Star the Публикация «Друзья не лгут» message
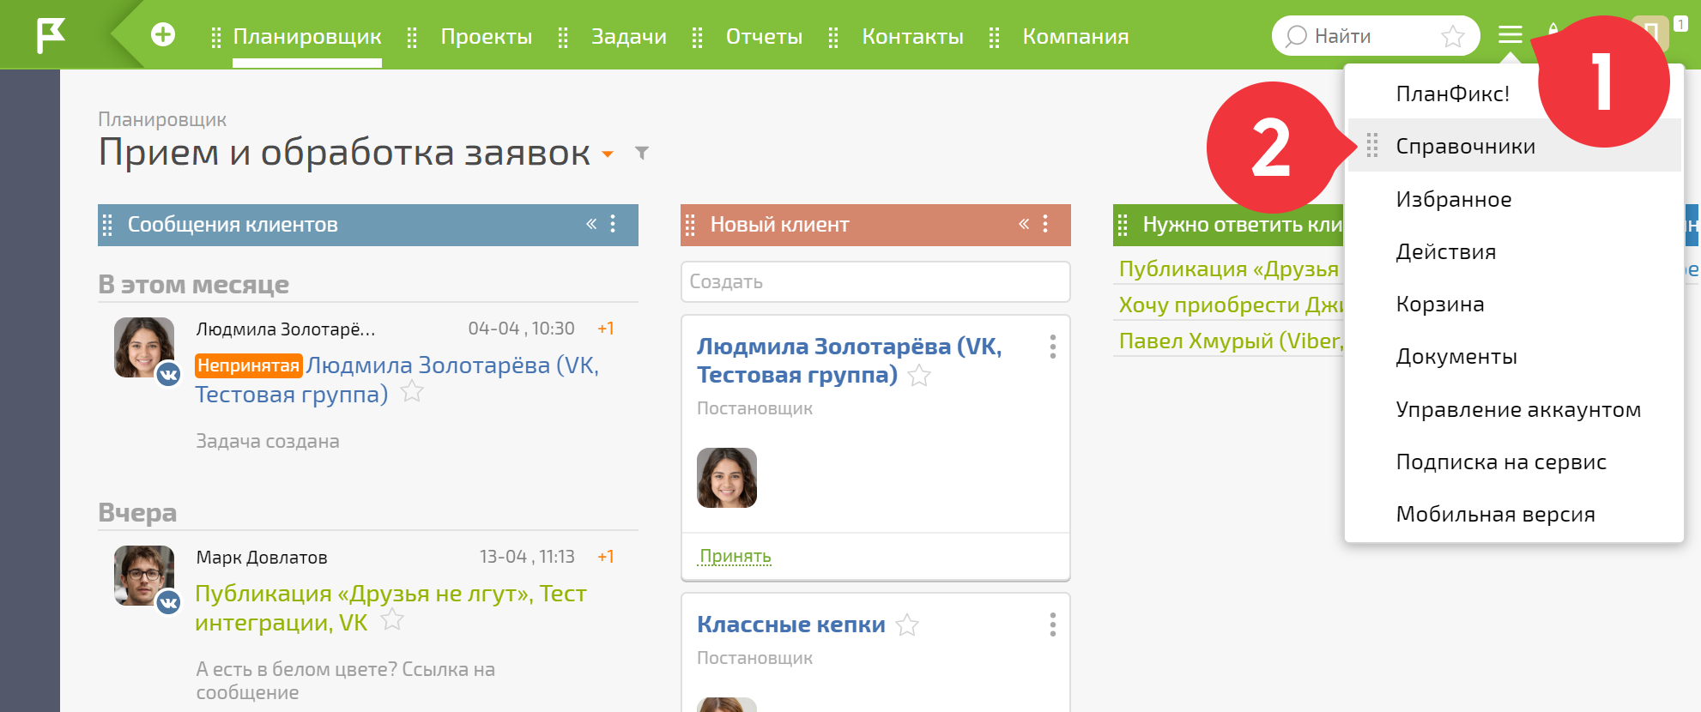The width and height of the screenshot is (1701, 712). [392, 619]
